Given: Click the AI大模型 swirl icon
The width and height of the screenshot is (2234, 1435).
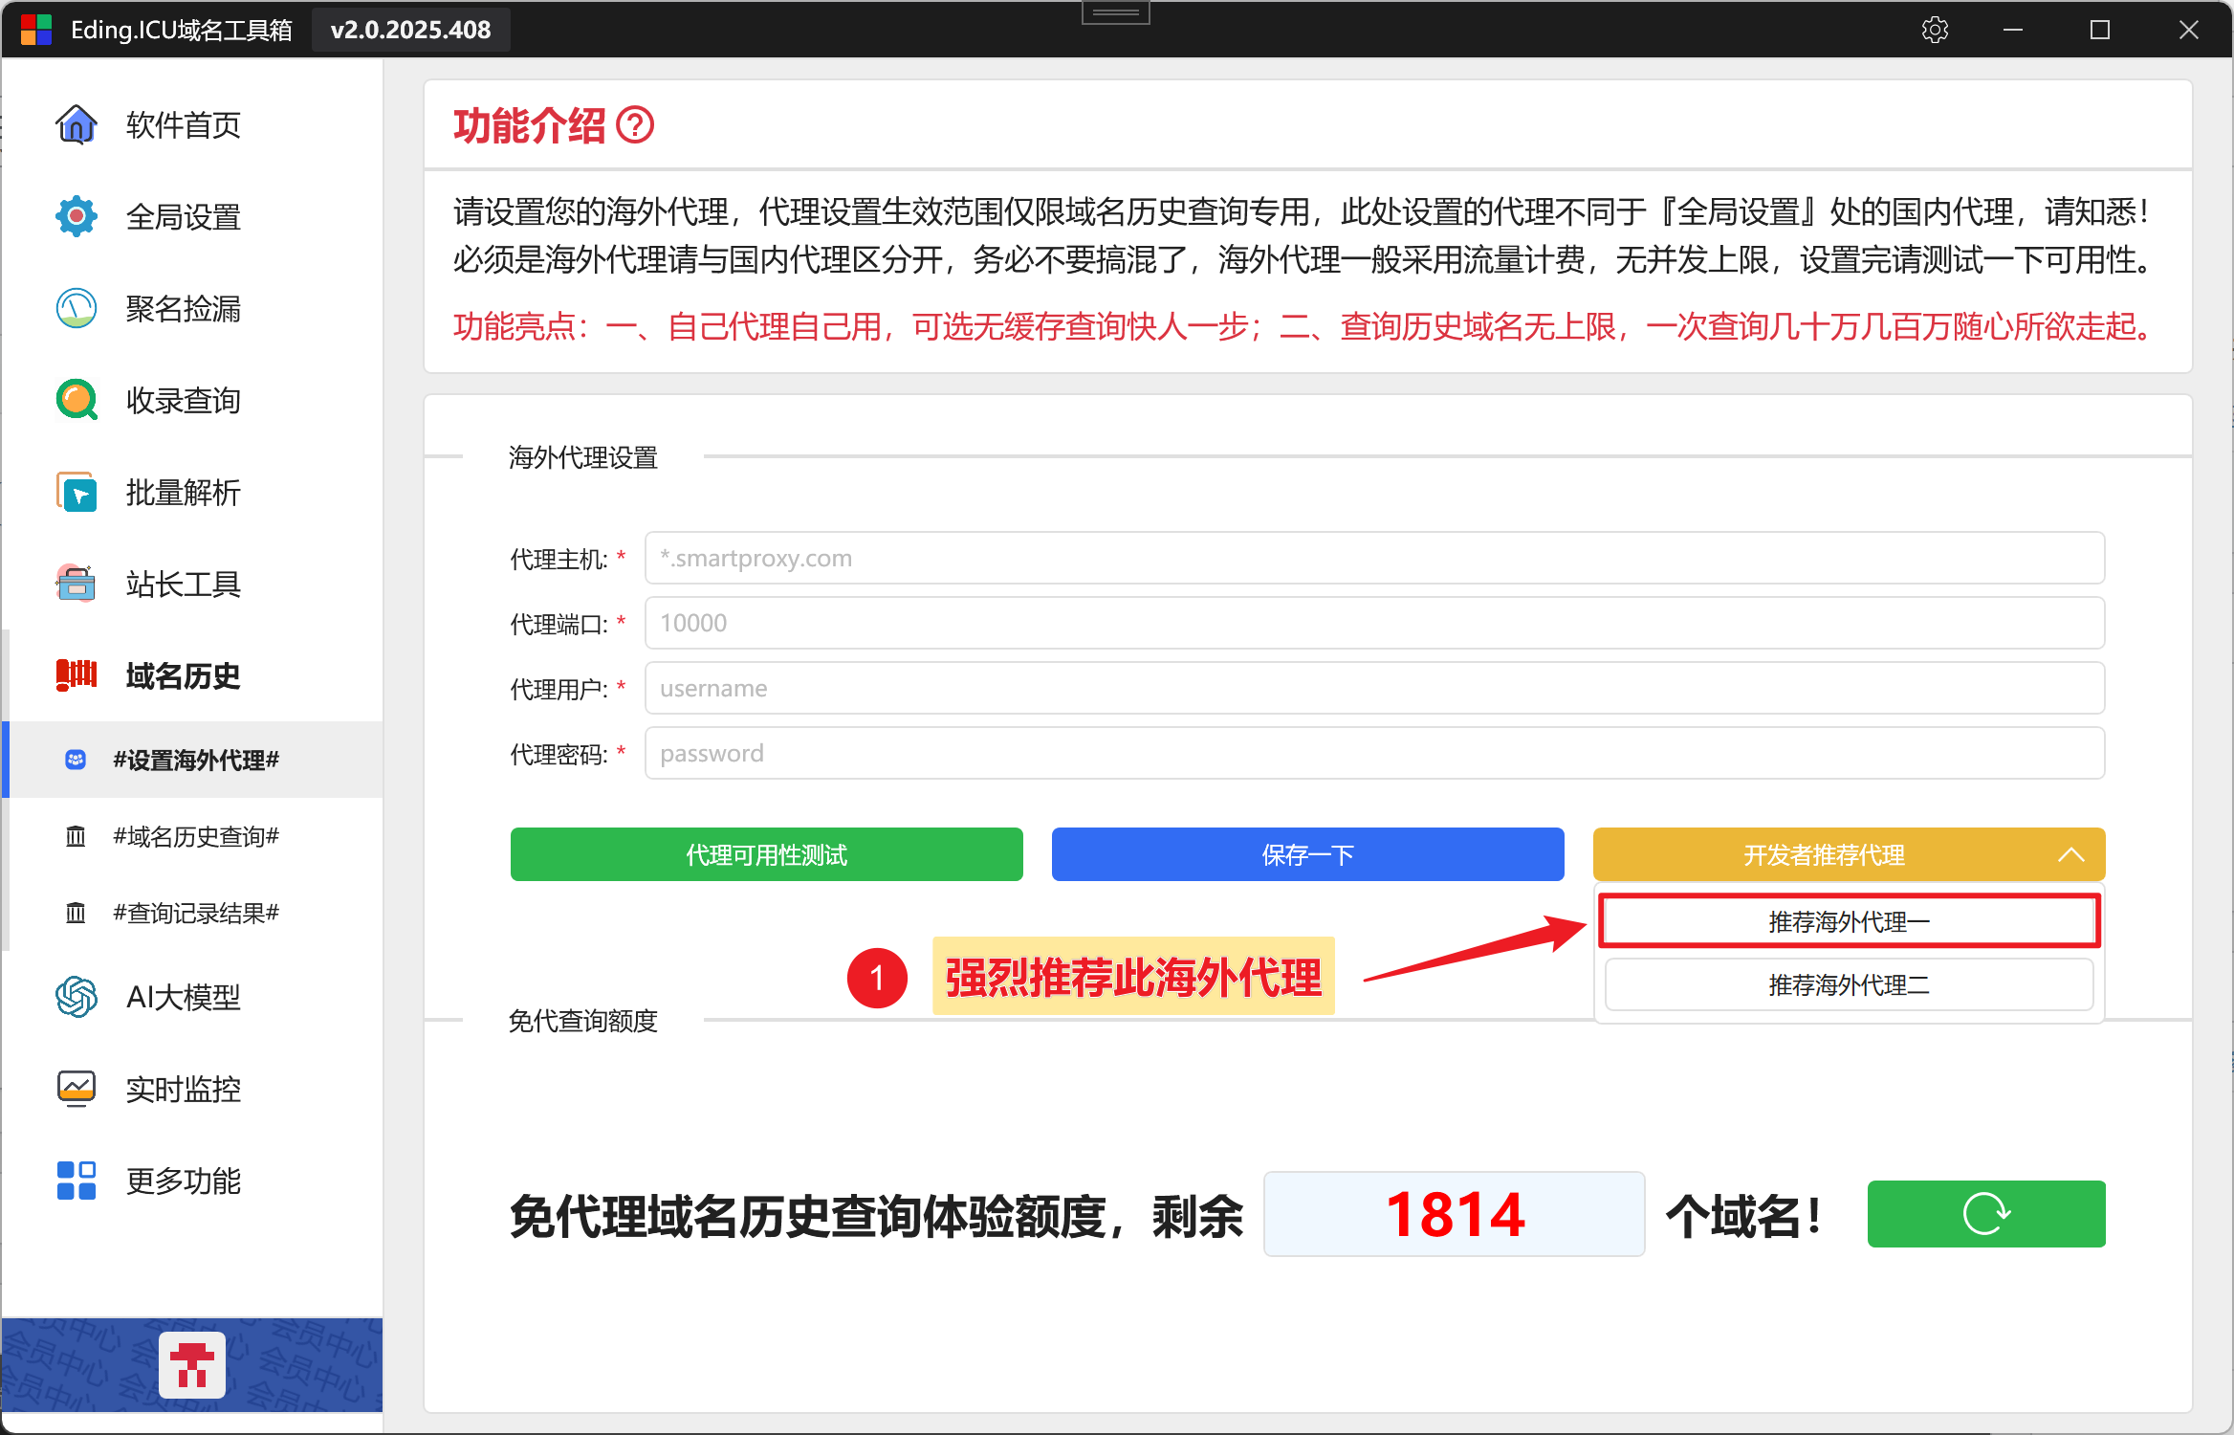Looking at the screenshot, I should coord(77,997).
